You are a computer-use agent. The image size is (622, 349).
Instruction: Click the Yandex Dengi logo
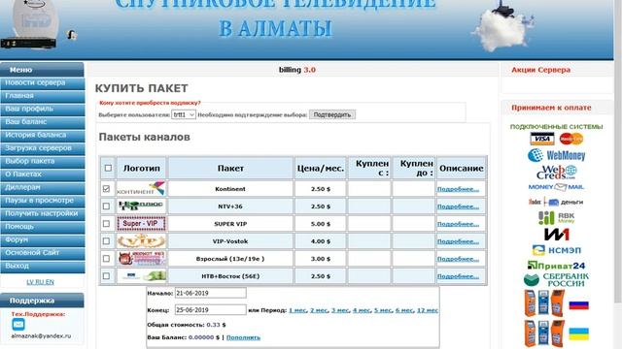(556, 202)
